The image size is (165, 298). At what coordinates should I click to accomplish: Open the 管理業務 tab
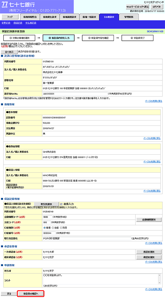click(129, 17)
